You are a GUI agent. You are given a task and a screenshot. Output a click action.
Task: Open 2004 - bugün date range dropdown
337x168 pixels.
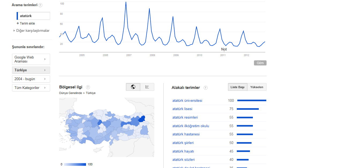[x=31, y=79]
